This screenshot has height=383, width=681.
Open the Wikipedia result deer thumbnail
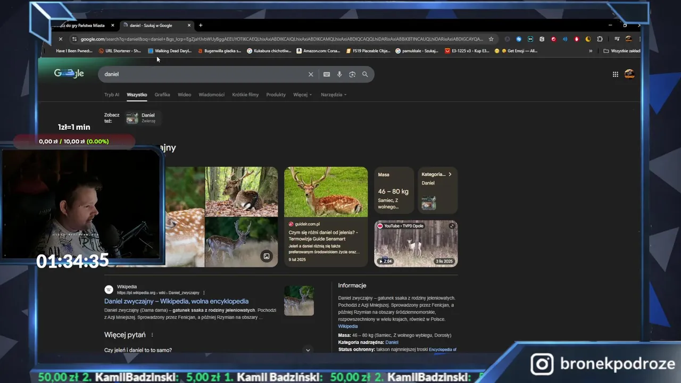pos(299,301)
